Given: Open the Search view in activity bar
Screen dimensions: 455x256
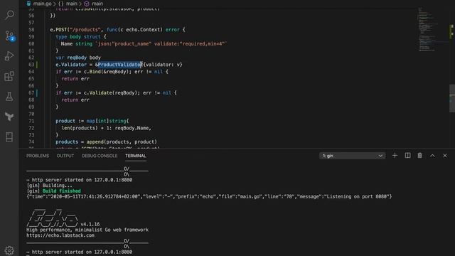Looking at the screenshot, I should point(9,14).
